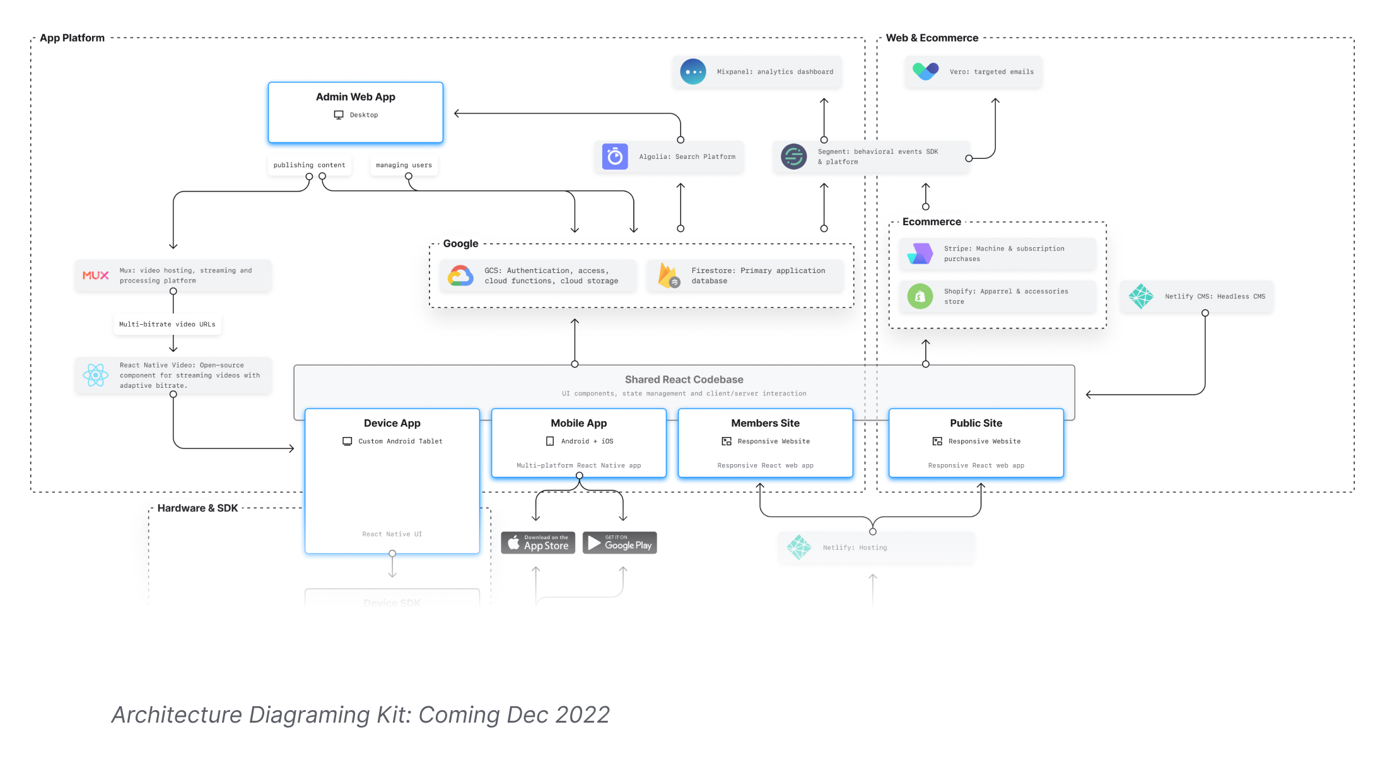Image resolution: width=1385 pixels, height=763 pixels.
Task: Select the Public Site card
Action: pos(976,443)
